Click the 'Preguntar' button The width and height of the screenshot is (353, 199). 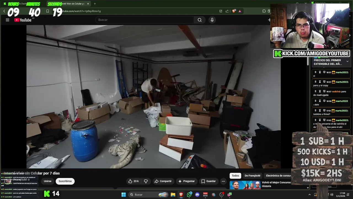pos(187,181)
